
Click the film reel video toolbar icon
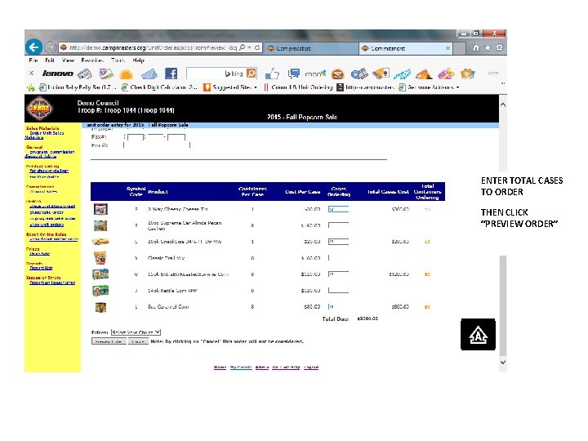coord(359,73)
